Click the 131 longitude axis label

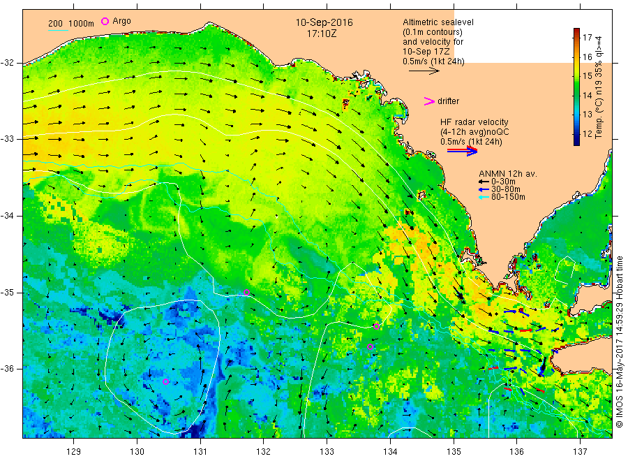point(200,452)
